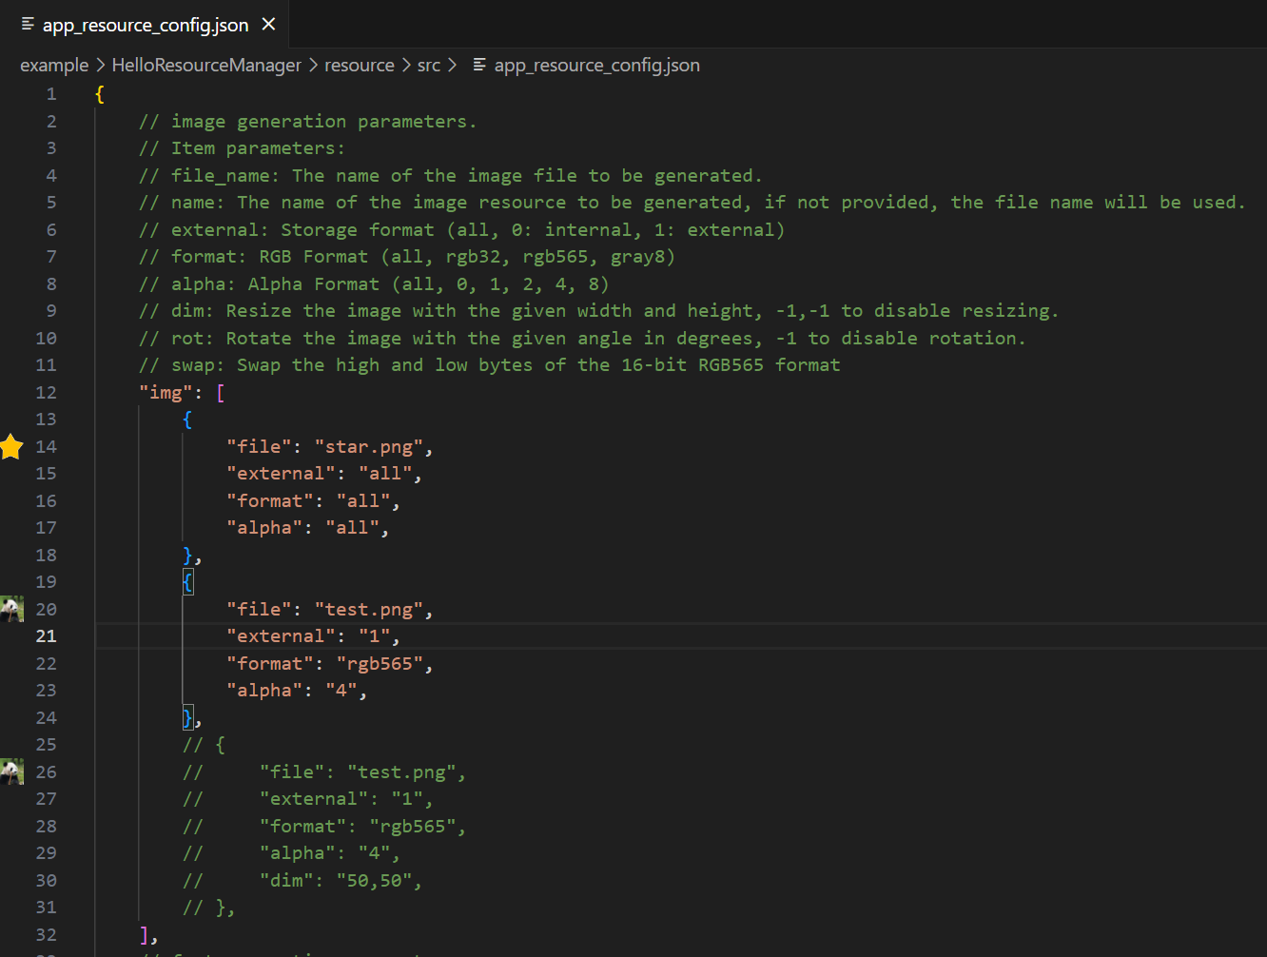Click the 'file_name' comment on line 4
The width and height of the screenshot is (1267, 957).
pos(451,176)
